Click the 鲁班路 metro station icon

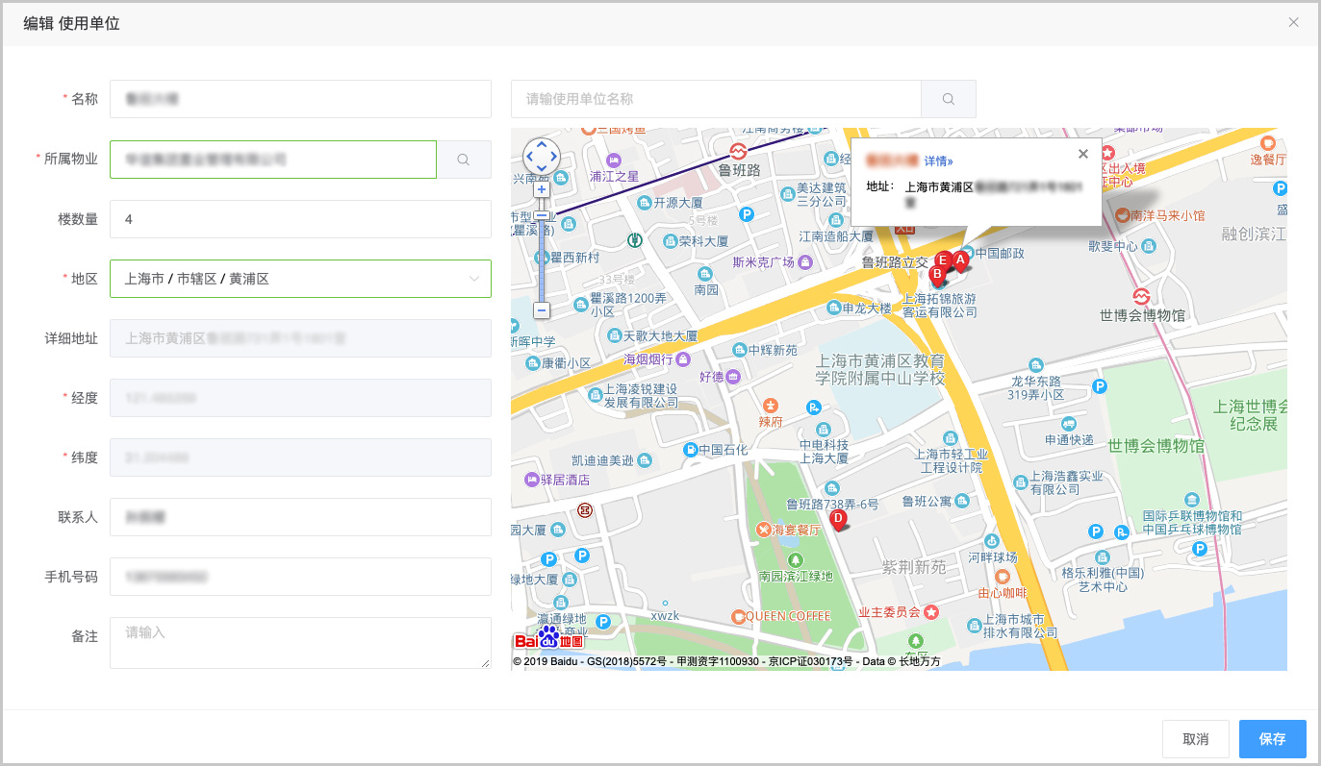[x=739, y=151]
